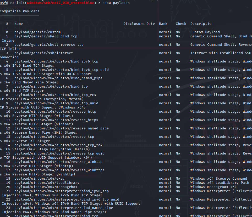This screenshot has height=217, width=252.
Task: Select payload/windows/x64/meterpreter/bind_named_pipe entry
Action: click(64, 208)
